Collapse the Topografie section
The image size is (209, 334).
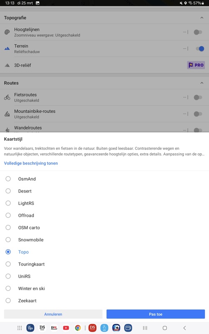[x=202, y=18]
